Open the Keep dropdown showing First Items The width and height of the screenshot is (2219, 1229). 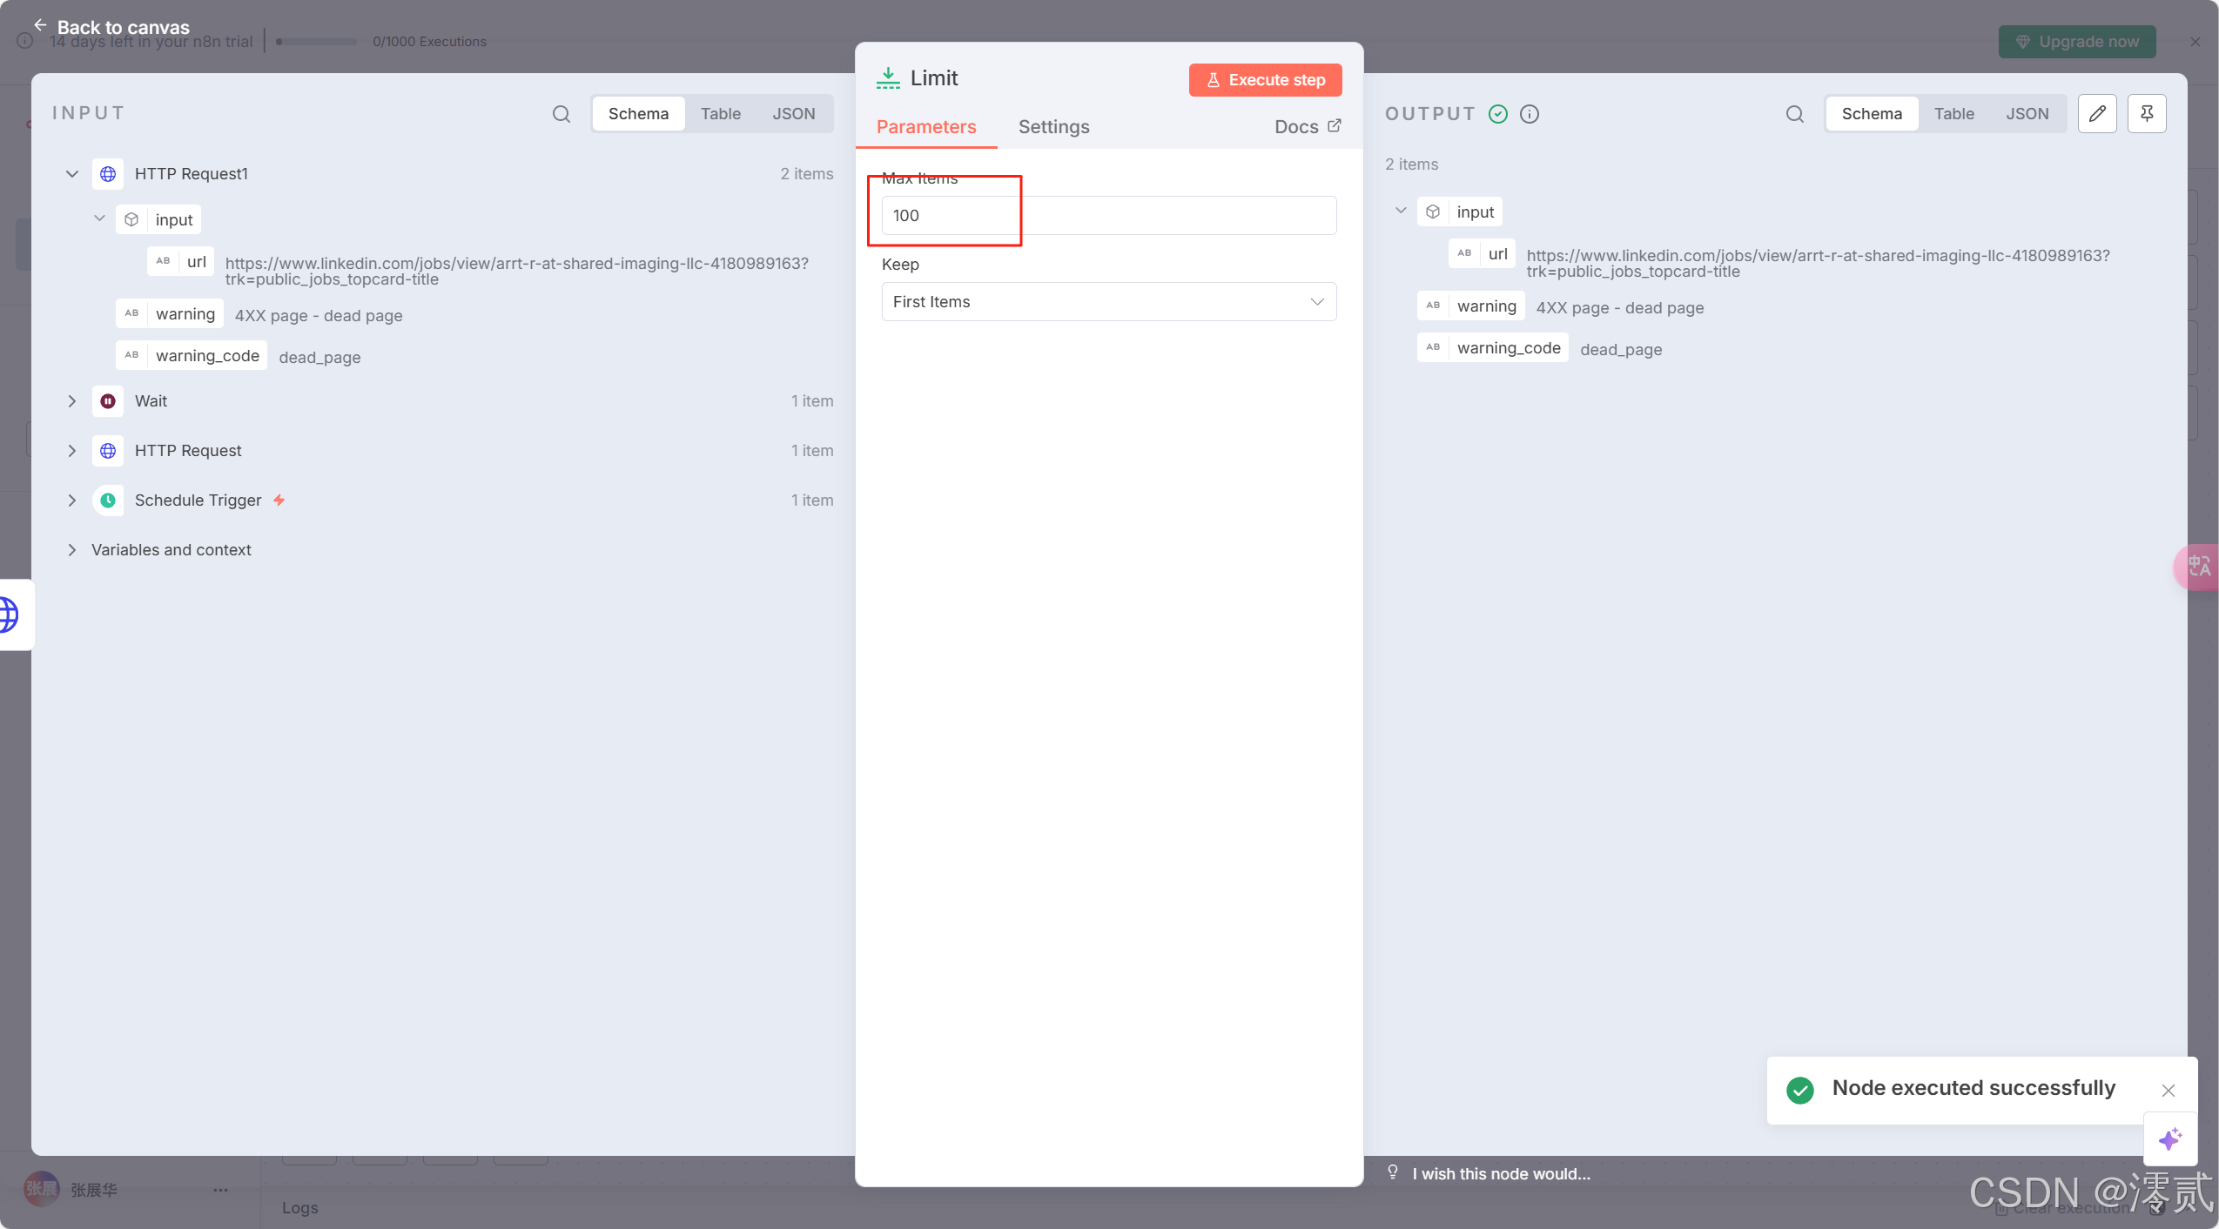pyautogui.click(x=1108, y=302)
